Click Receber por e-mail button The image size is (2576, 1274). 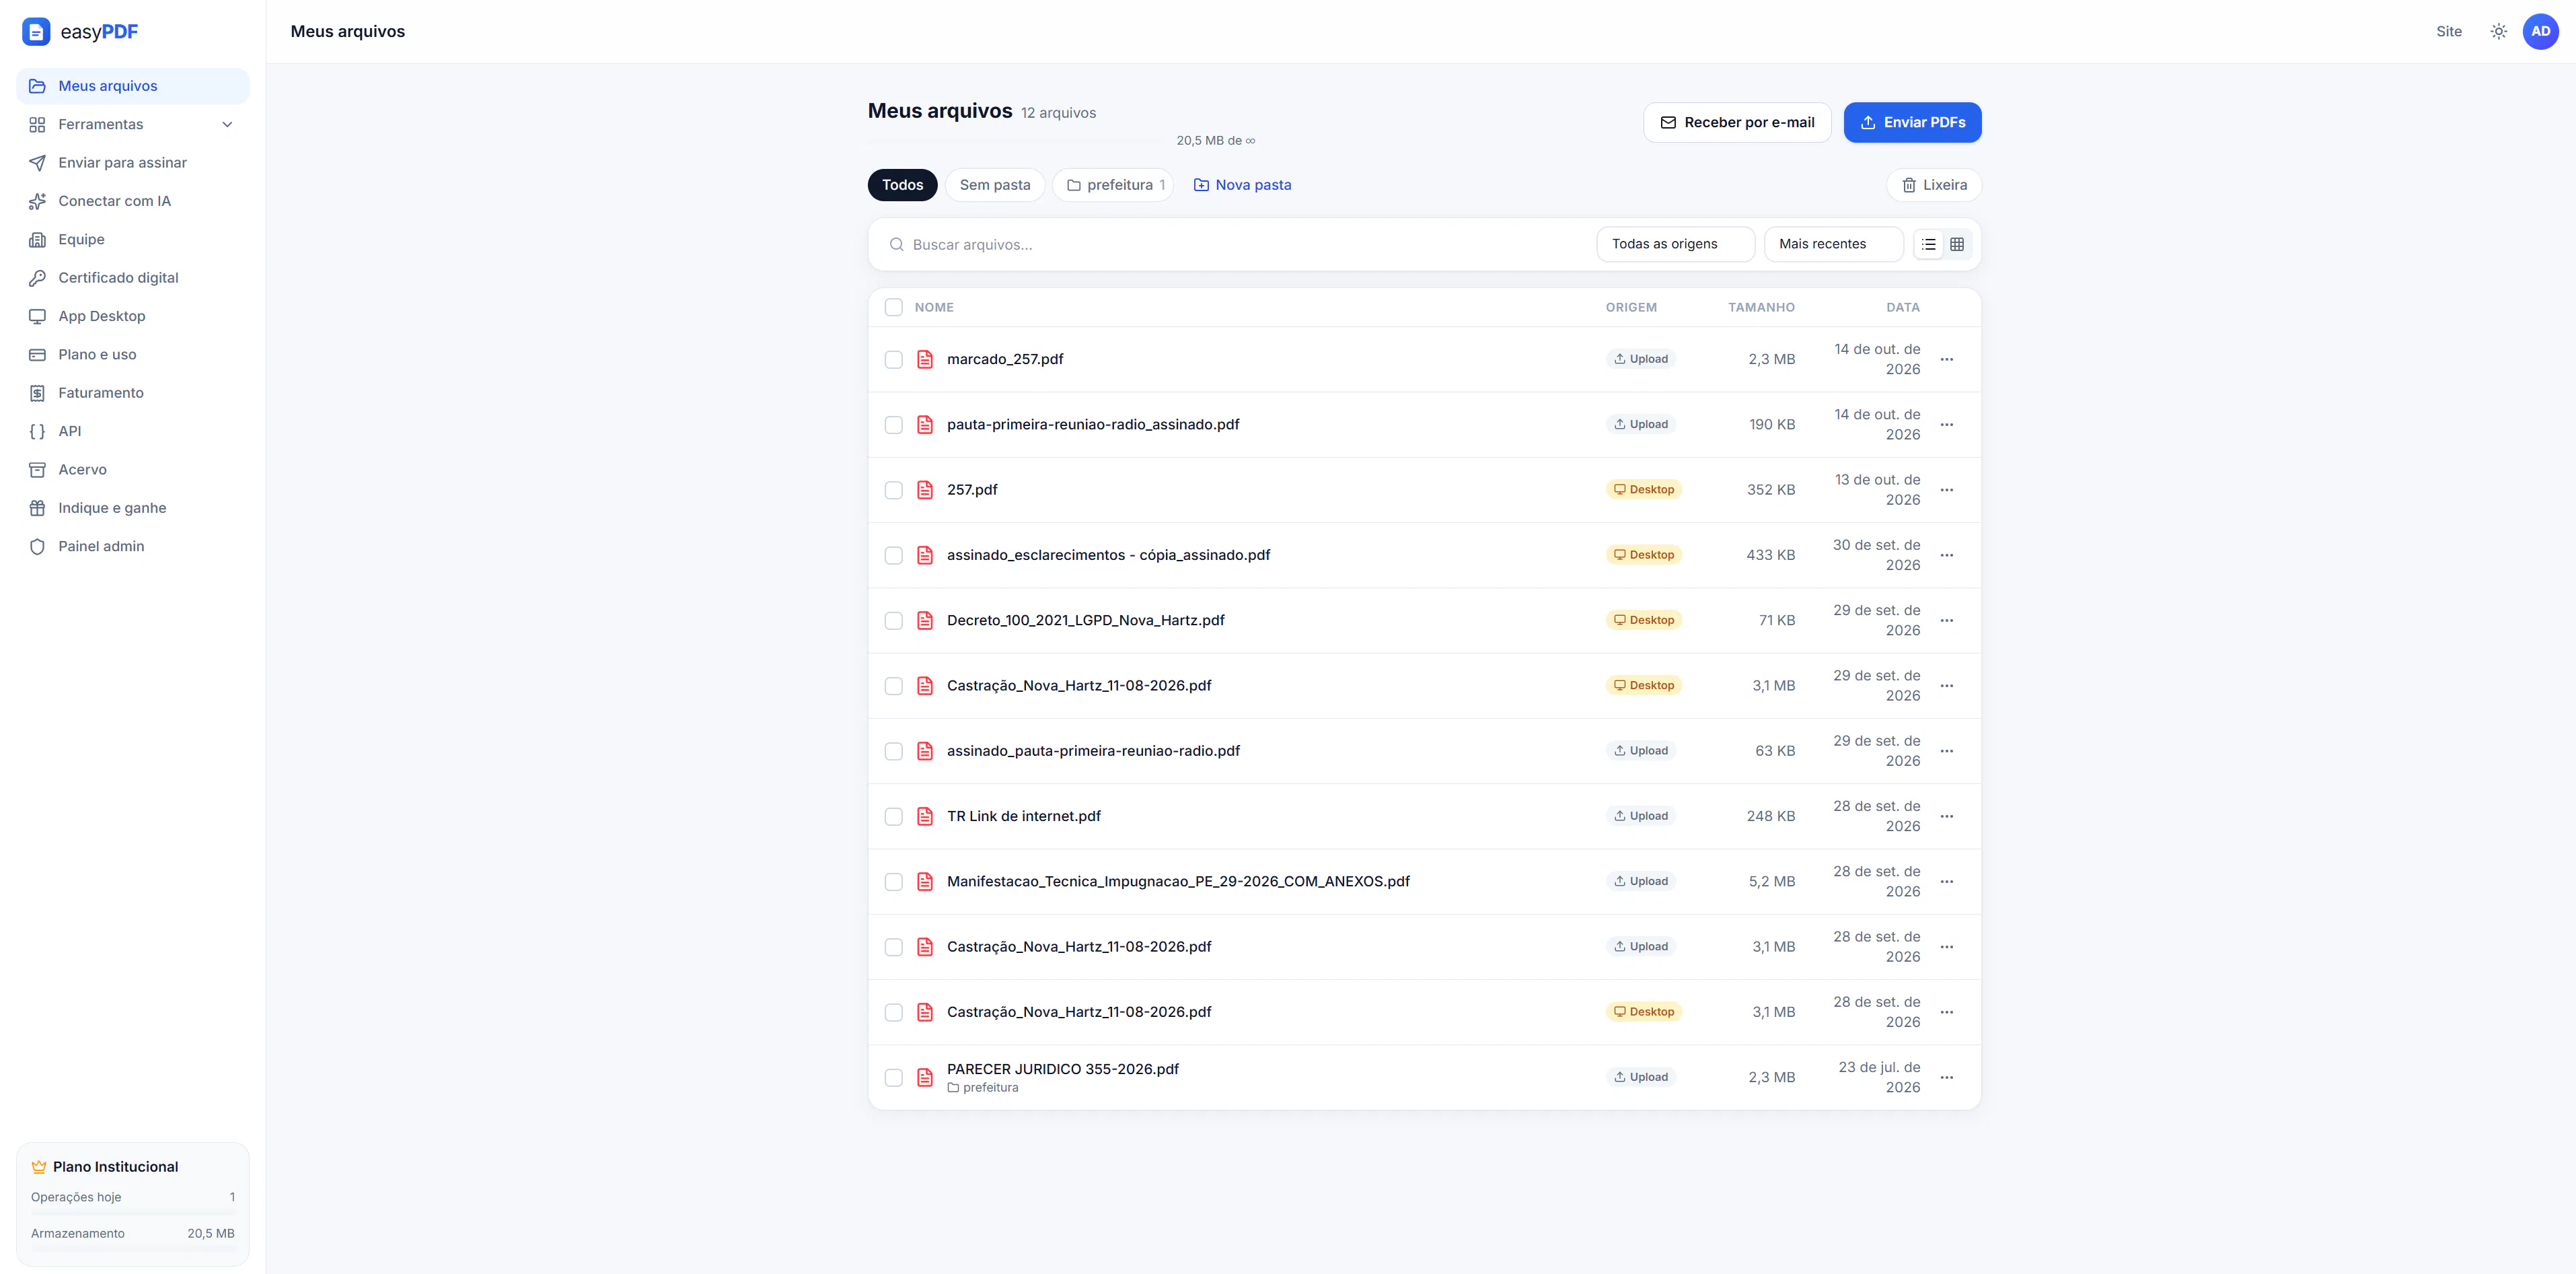(1737, 122)
